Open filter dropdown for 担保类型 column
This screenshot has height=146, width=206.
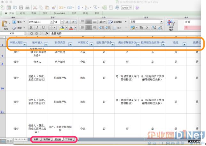70,44
